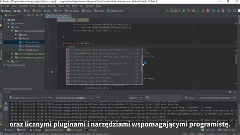This screenshot has height=135, width=240.
Task: Open the Code menu
Action: pyautogui.click(x=33, y=6)
